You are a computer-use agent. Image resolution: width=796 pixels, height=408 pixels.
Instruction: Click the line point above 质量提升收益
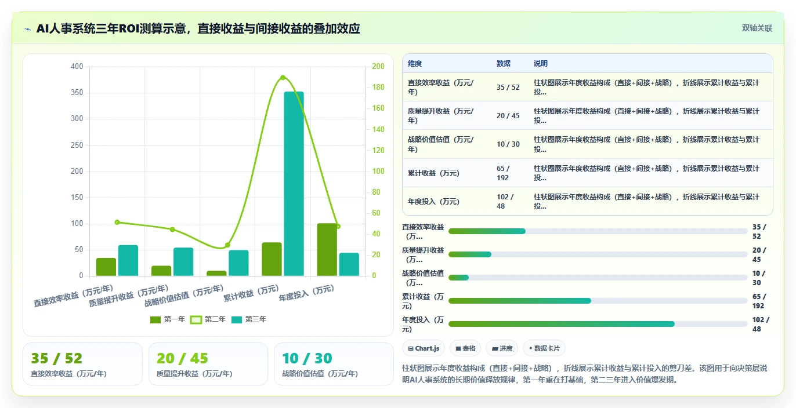click(x=172, y=230)
